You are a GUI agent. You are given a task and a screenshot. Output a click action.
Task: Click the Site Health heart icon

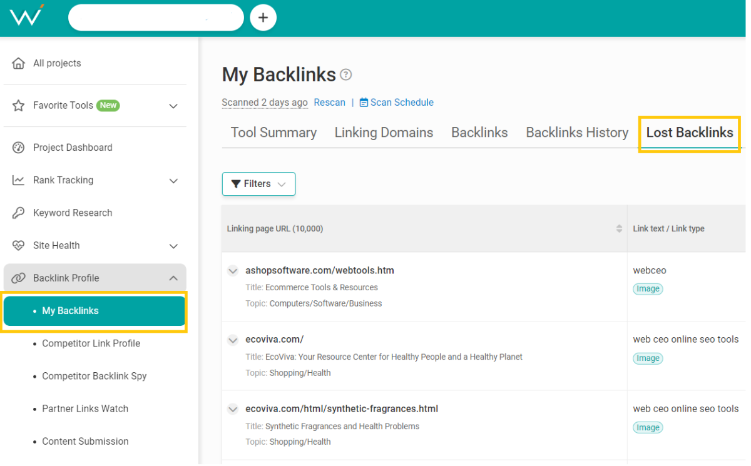click(19, 246)
